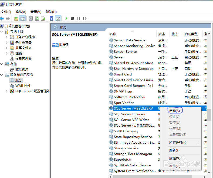Image resolution: width=213 pixels, height=178 pixels.
Task: Select 性能 icon in tree
Action: point(12,53)
